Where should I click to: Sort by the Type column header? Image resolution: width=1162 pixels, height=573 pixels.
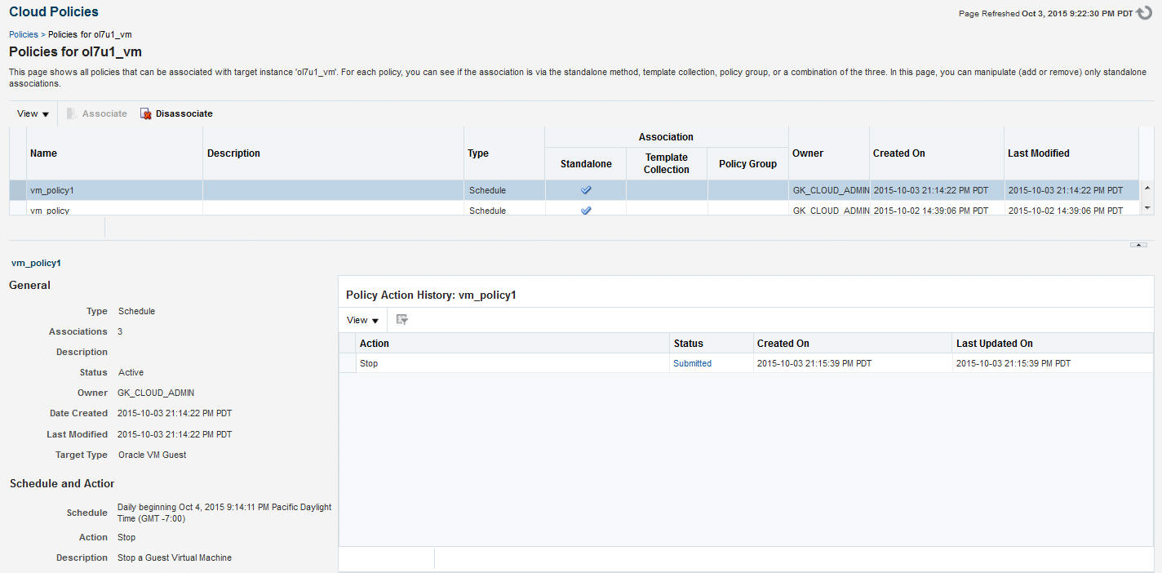(504, 153)
